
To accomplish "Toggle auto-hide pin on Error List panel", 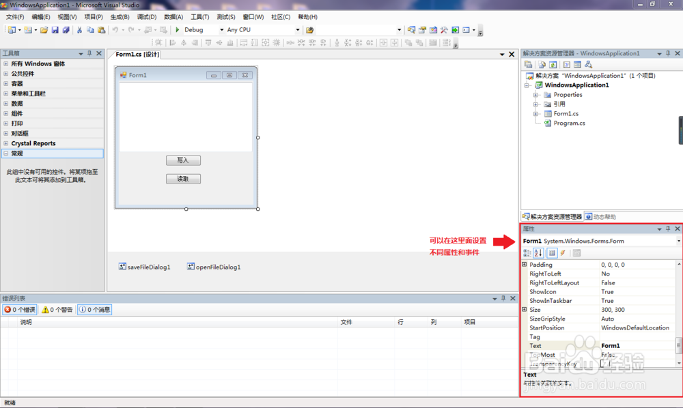I will coord(503,298).
